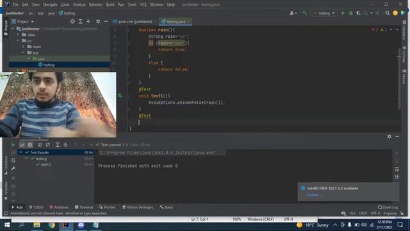This screenshot has width=410, height=231.
Task: Expand the main folder
Action: pyautogui.click(x=23, y=47)
